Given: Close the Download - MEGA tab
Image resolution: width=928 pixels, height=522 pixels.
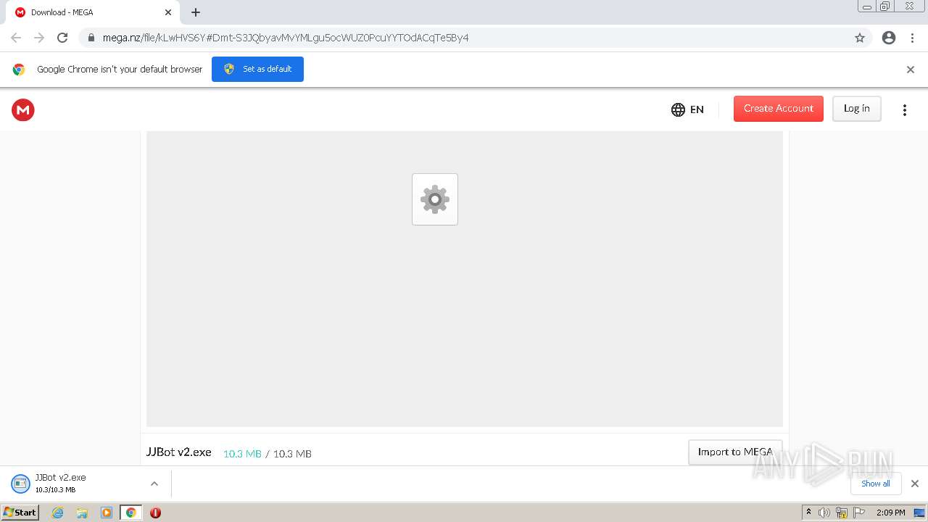Looking at the screenshot, I should point(168,12).
